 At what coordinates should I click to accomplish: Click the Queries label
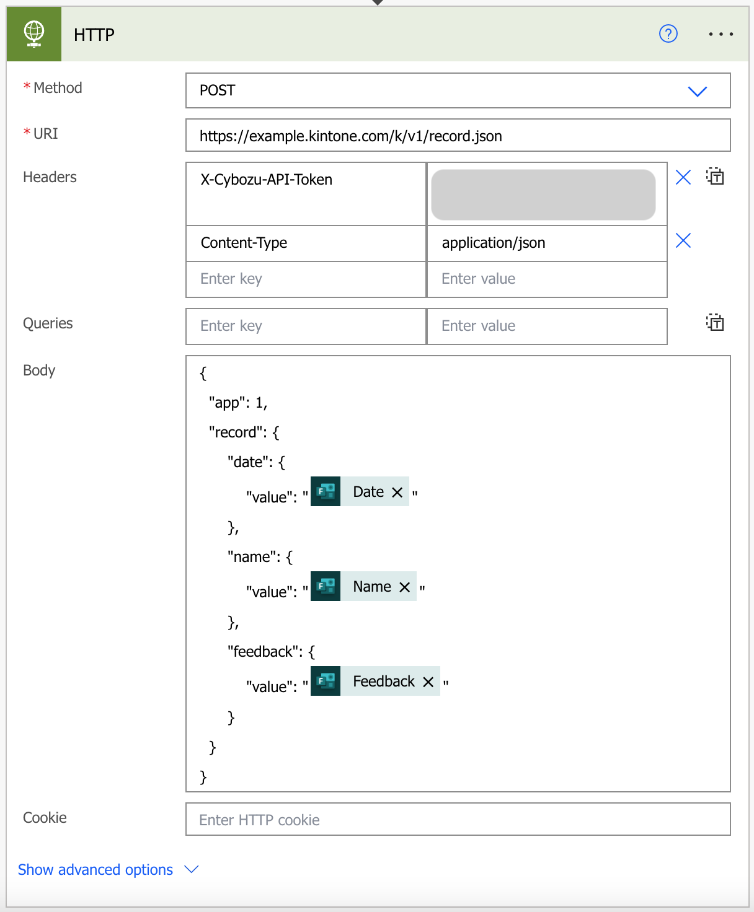[48, 323]
